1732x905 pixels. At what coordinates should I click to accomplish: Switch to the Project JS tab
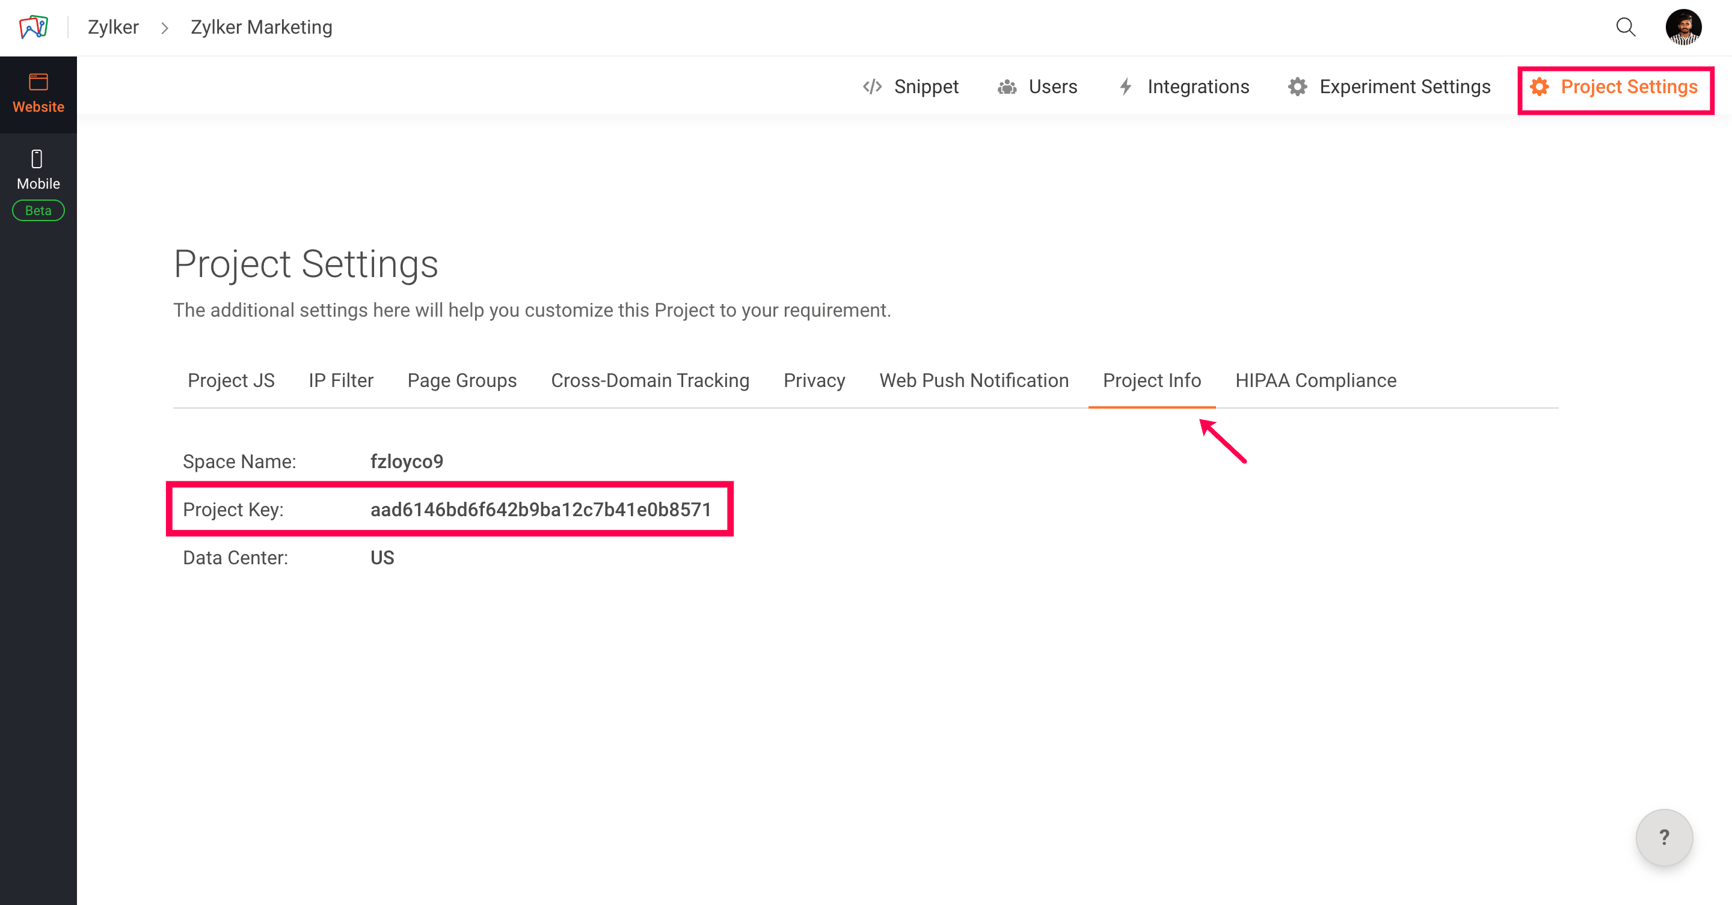(x=232, y=380)
